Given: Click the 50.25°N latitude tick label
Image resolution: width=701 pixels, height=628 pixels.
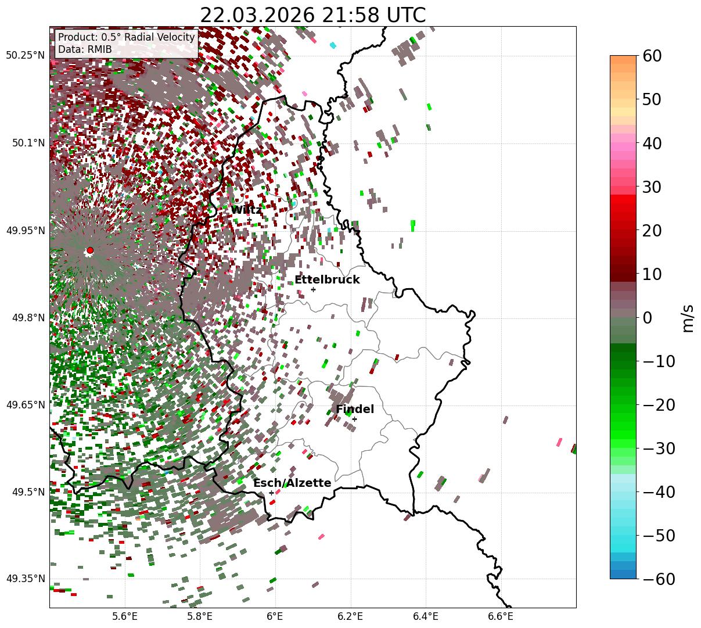Looking at the screenshot, I should [25, 56].
